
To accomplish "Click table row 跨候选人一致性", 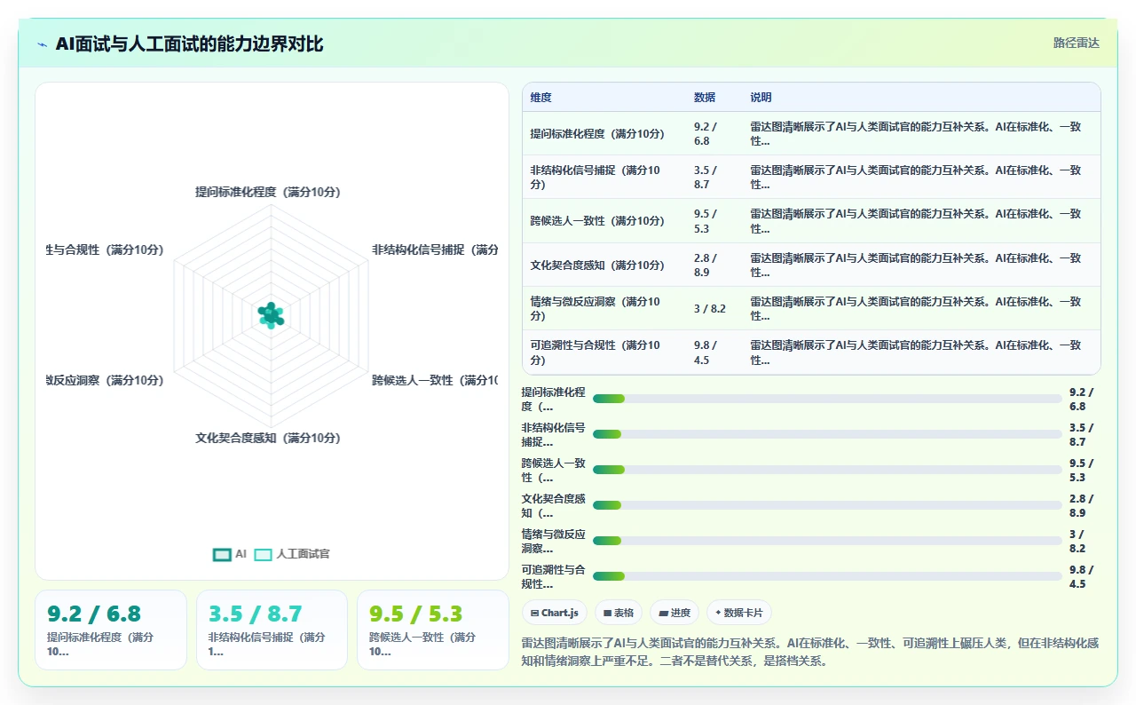I will tap(811, 221).
